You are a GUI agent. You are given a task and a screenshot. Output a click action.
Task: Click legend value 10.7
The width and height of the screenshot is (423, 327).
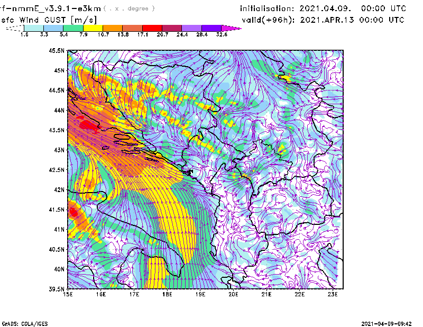click(103, 34)
